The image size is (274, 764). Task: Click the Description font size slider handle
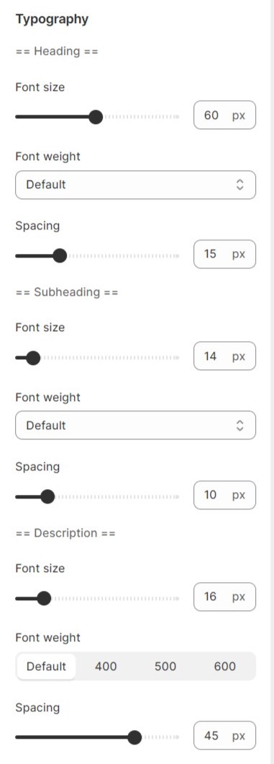pos(44,598)
